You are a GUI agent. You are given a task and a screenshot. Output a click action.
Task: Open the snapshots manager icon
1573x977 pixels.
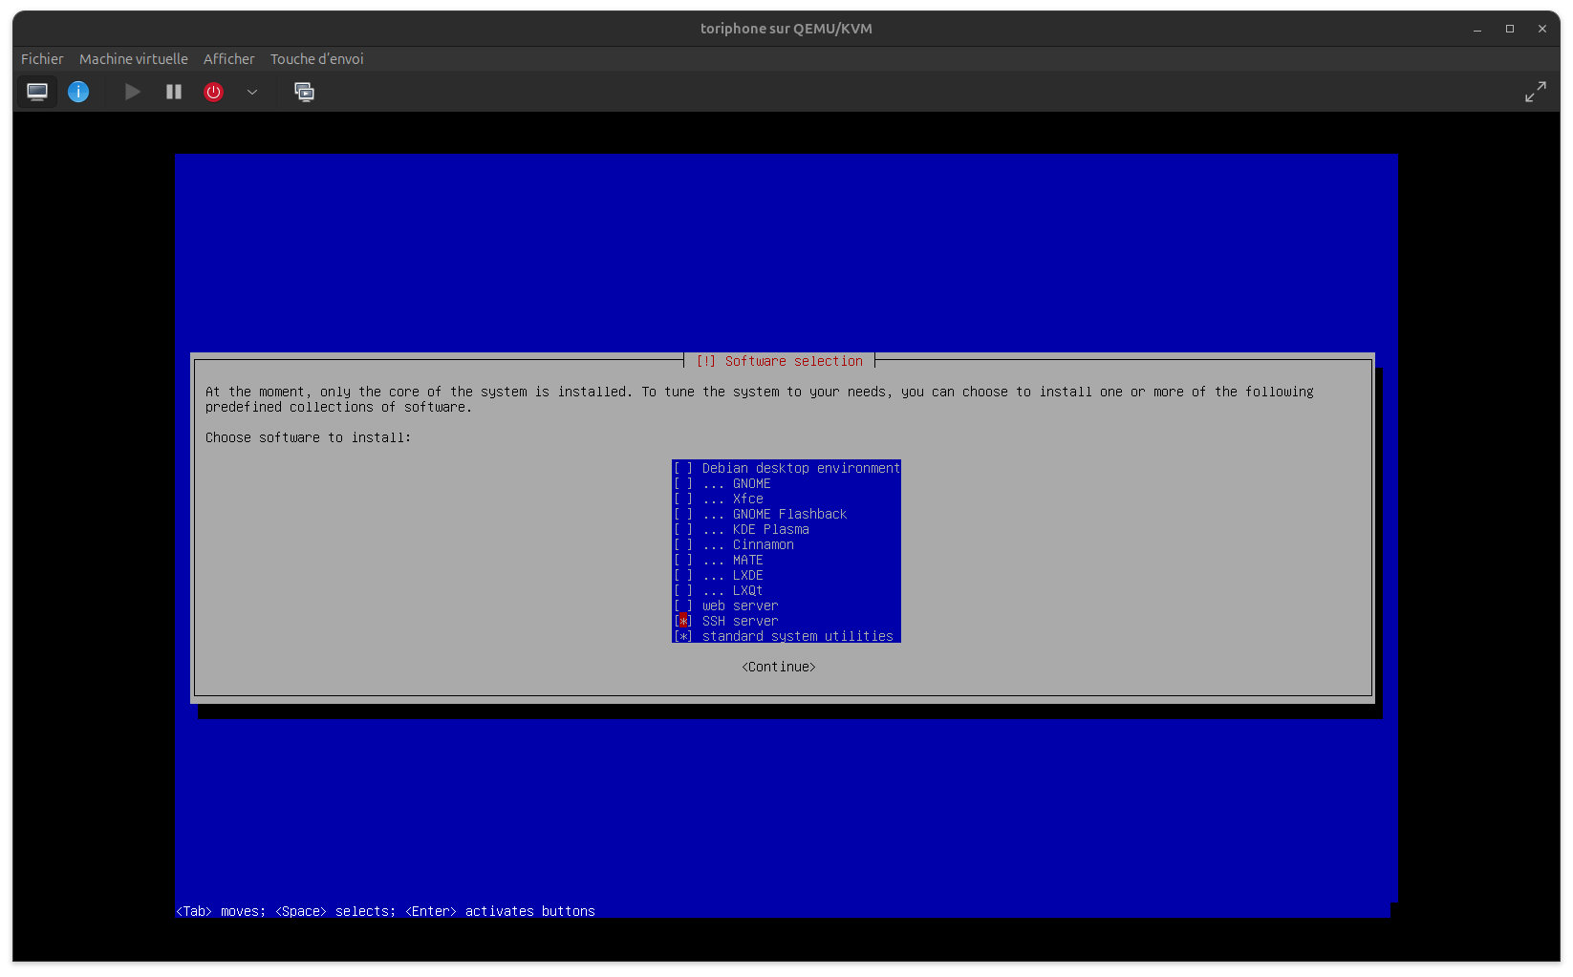pos(304,92)
